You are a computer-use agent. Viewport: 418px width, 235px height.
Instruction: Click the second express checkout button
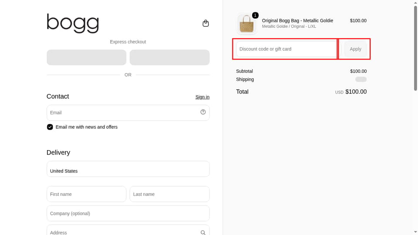point(169,57)
